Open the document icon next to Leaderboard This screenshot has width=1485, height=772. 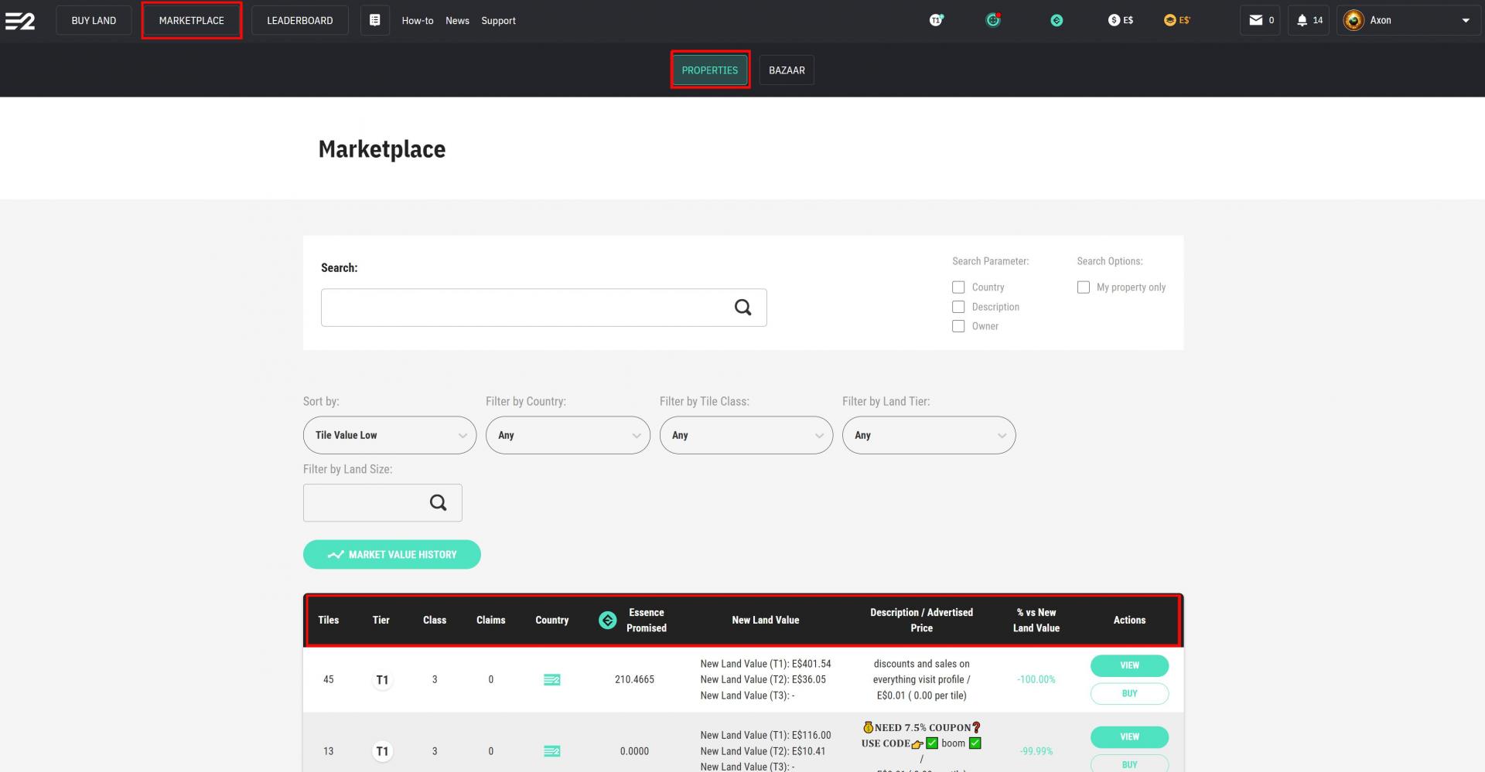tap(374, 20)
